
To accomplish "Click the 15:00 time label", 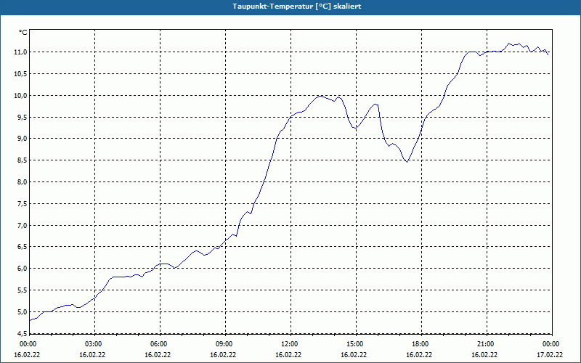I will click(x=357, y=344).
